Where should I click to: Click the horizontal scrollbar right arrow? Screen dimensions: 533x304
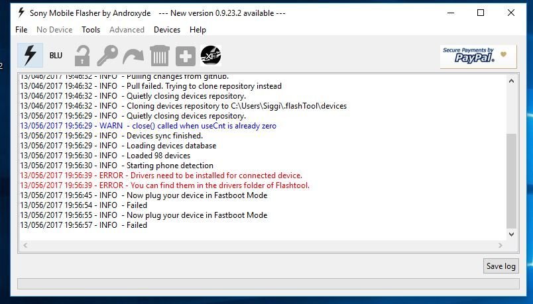click(x=500, y=245)
